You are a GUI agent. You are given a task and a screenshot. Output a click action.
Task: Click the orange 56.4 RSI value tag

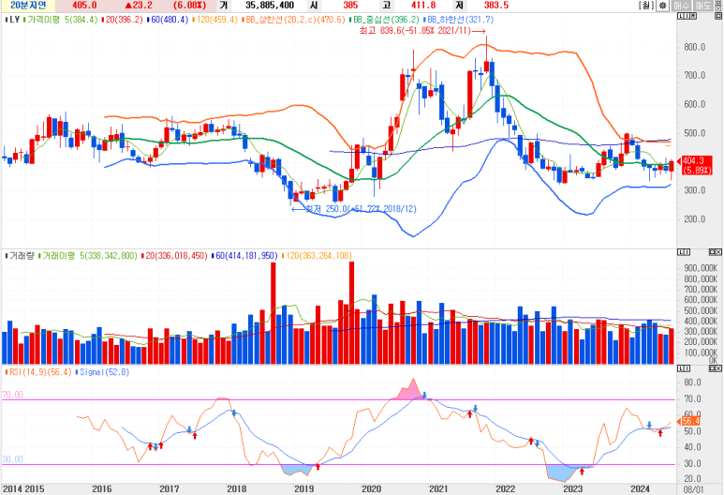(690, 421)
